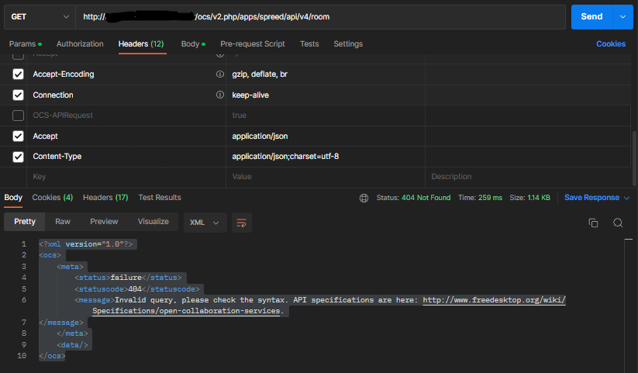Select the response Body tab
Viewport: 638px width, 373px height.
[13, 198]
